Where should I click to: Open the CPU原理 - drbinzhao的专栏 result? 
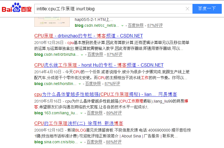[x=88, y=36]
